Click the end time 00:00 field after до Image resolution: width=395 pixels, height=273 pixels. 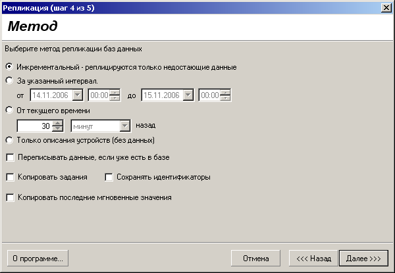pos(210,95)
